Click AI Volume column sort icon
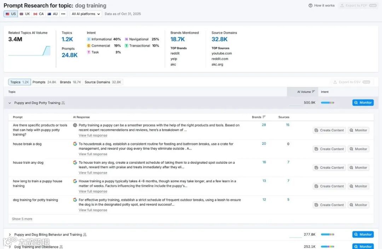This screenshot has height=249, width=382. click(313, 92)
